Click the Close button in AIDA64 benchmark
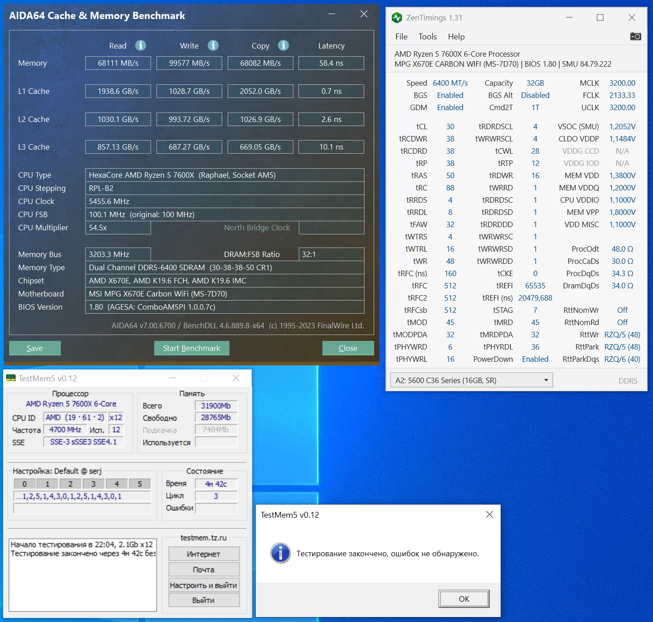Image resolution: width=653 pixels, height=622 pixels. (348, 348)
